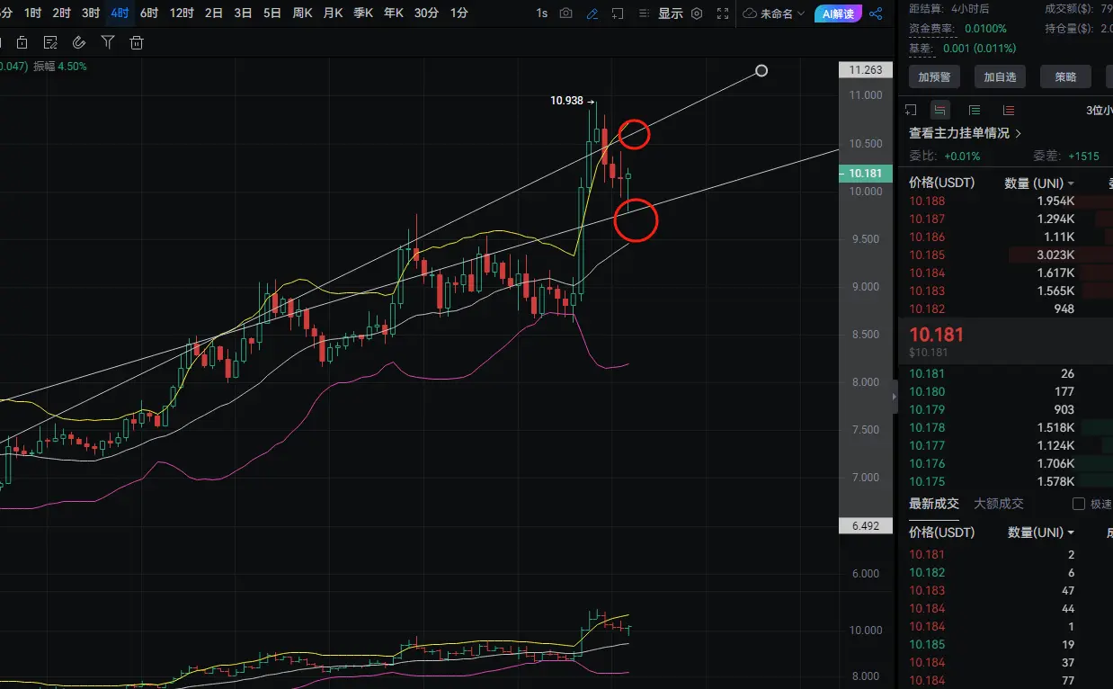
Task: Switch to 1时 timeframe
Action: [x=32, y=13]
